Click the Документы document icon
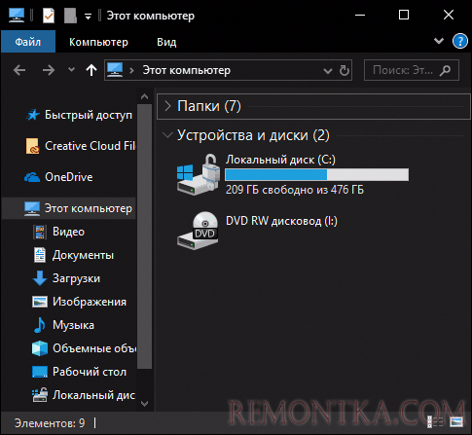This screenshot has height=435, width=472. click(40, 255)
